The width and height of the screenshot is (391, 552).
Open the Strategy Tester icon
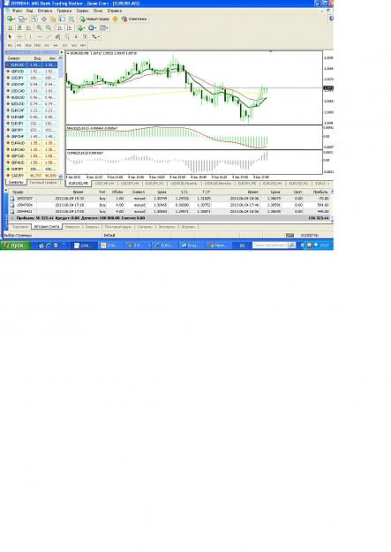click(71, 19)
